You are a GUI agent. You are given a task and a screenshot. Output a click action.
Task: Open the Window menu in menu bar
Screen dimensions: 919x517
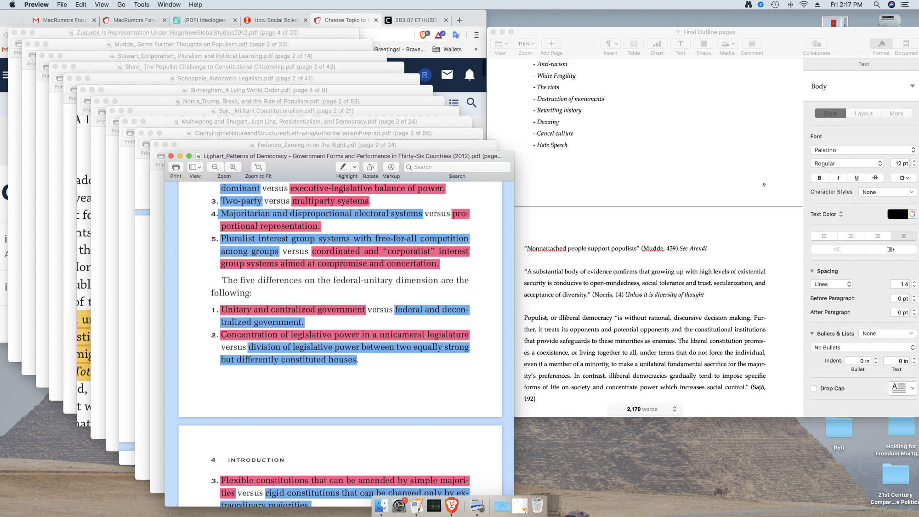[x=169, y=5]
